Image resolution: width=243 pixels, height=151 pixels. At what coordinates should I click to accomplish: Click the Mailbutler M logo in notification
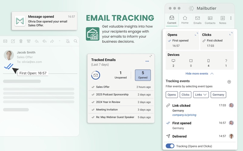tap(20, 21)
